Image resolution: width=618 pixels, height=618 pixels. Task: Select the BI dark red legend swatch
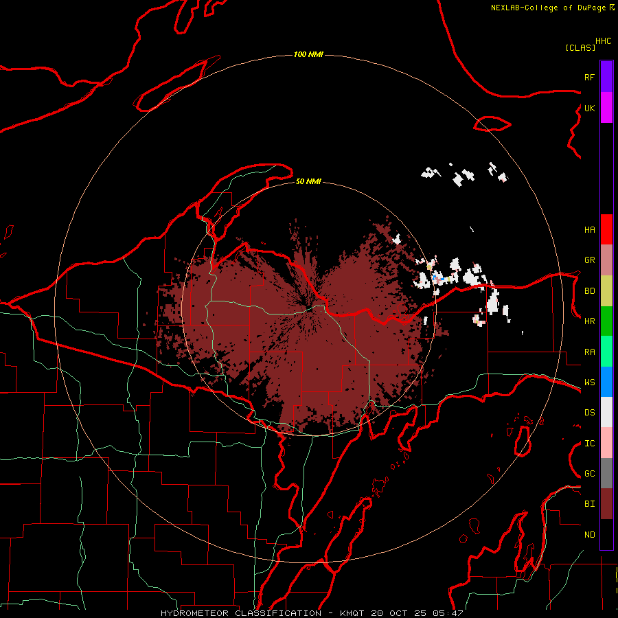click(x=606, y=504)
